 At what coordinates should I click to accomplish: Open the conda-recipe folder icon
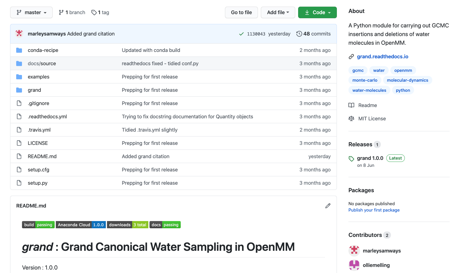click(19, 50)
